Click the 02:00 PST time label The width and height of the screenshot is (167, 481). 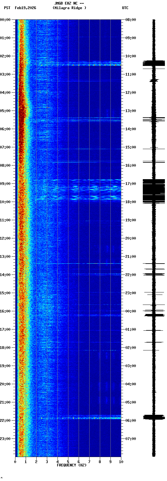tap(5, 56)
